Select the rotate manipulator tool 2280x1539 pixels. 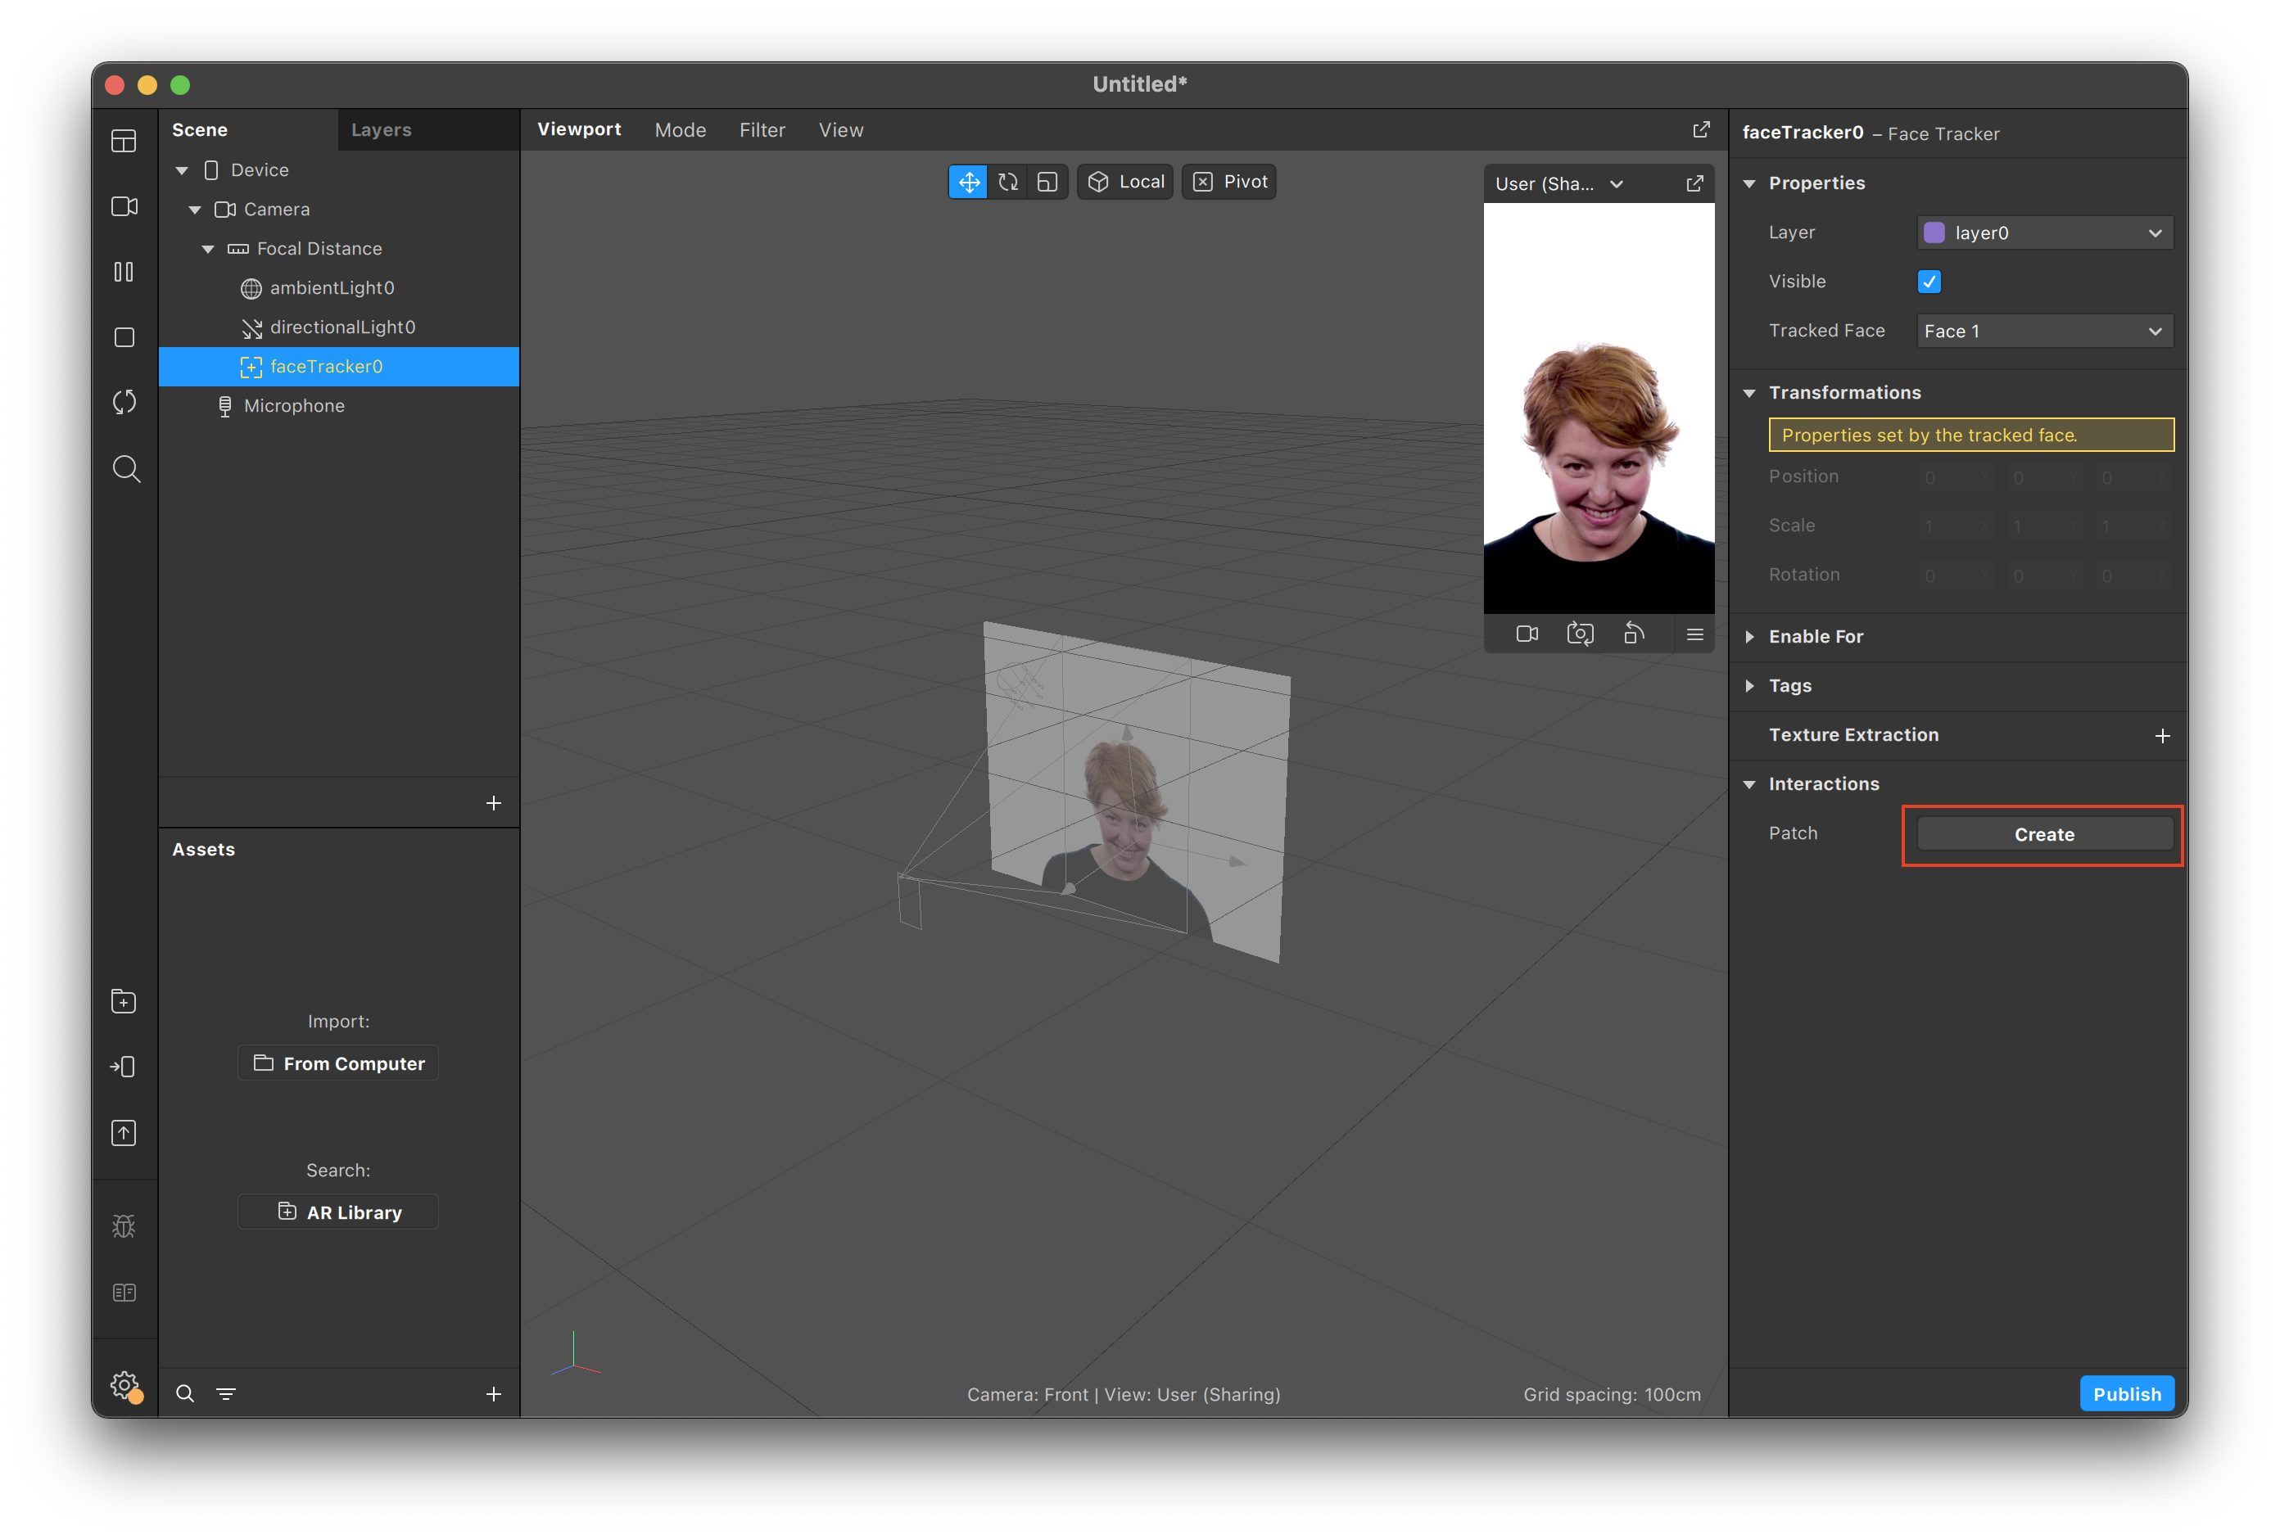[x=1007, y=182]
